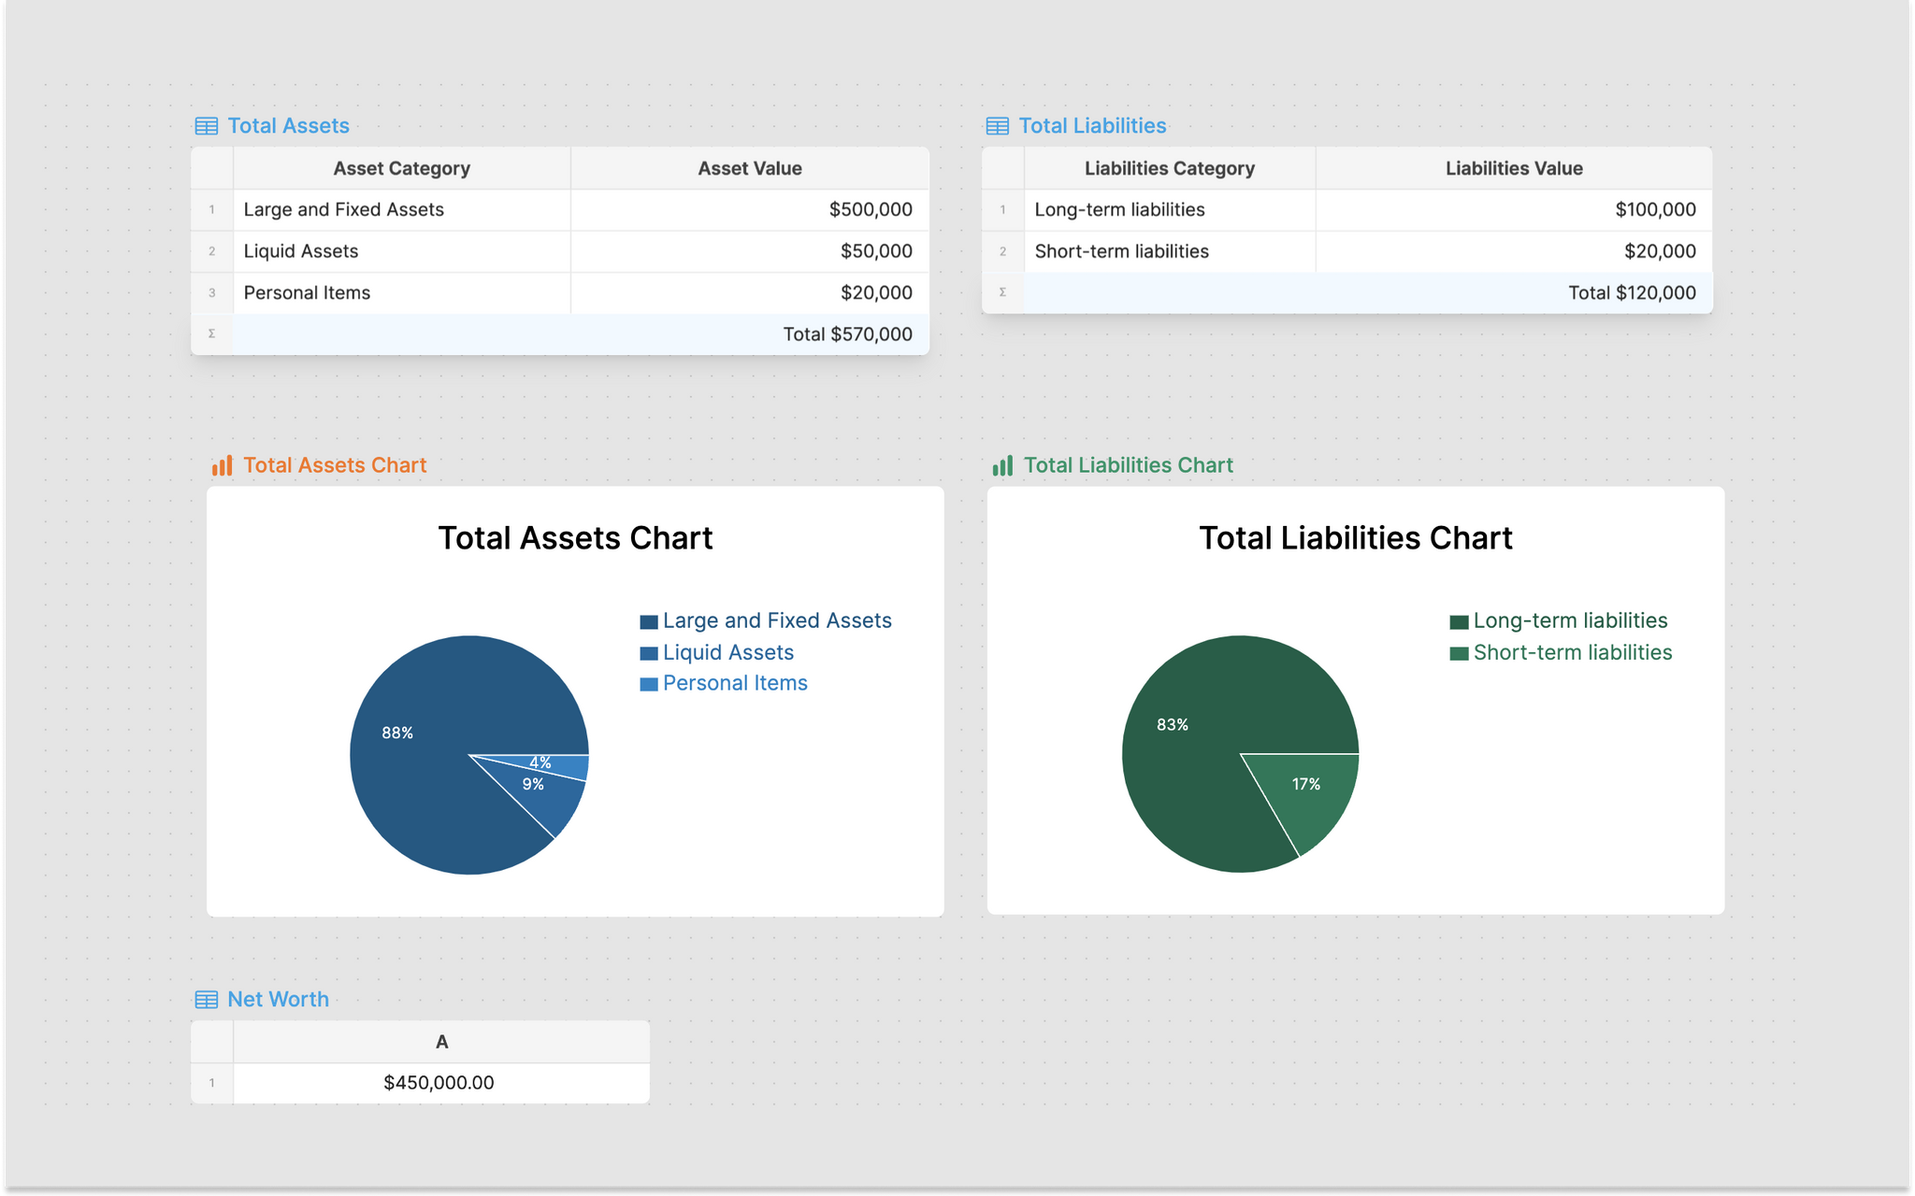Select the Liabilities Value column header
Viewport: 1915px width, 1196px height.
[1514, 168]
